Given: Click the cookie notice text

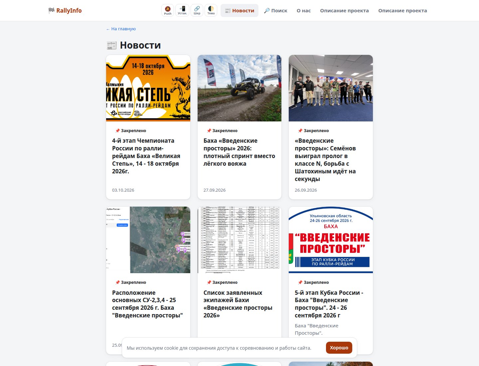Looking at the screenshot, I should [219, 348].
